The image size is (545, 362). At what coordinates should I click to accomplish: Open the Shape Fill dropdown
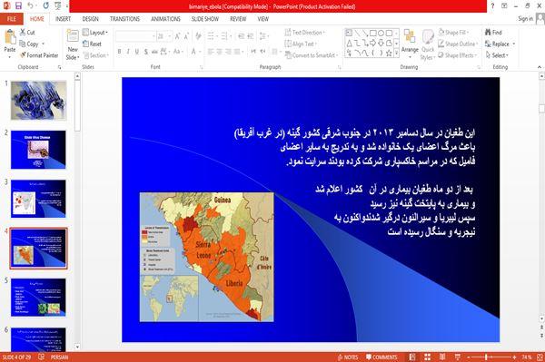point(453,33)
